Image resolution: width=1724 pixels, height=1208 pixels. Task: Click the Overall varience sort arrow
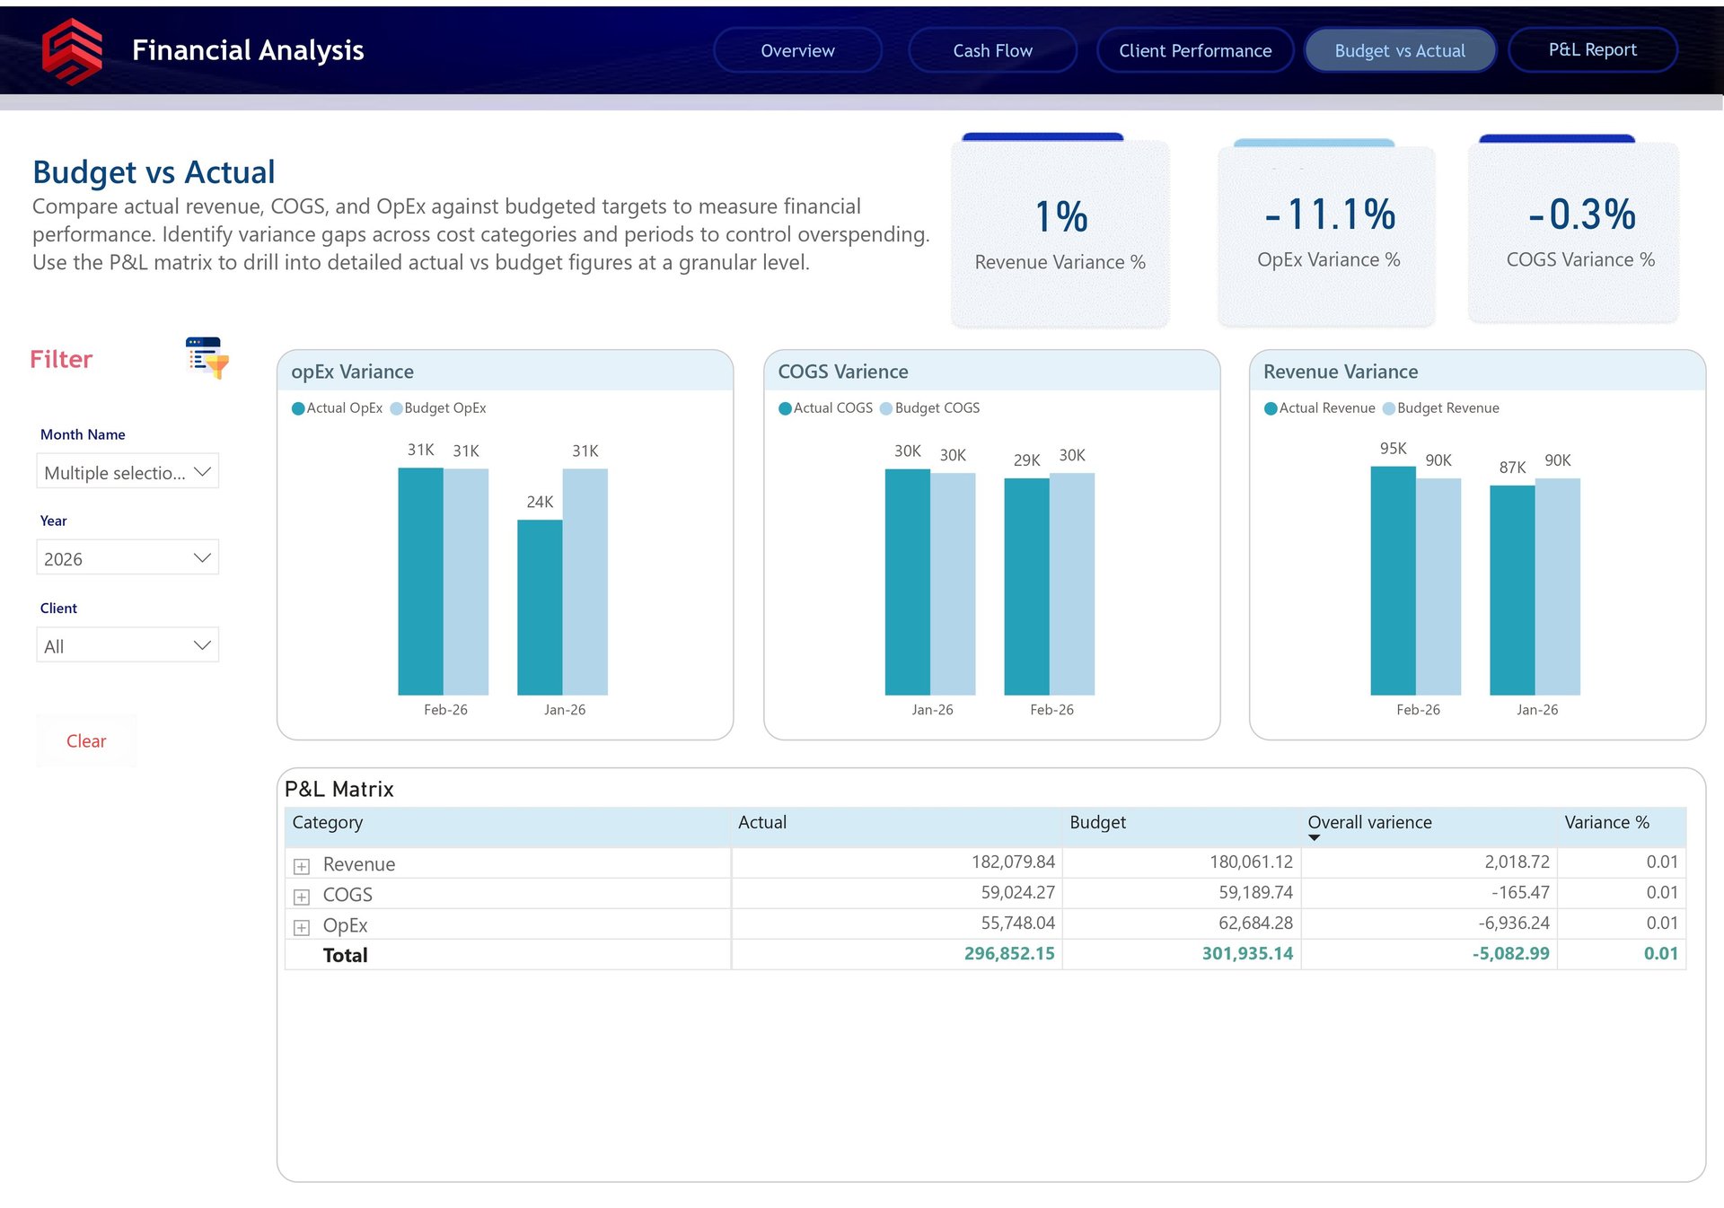tap(1314, 837)
